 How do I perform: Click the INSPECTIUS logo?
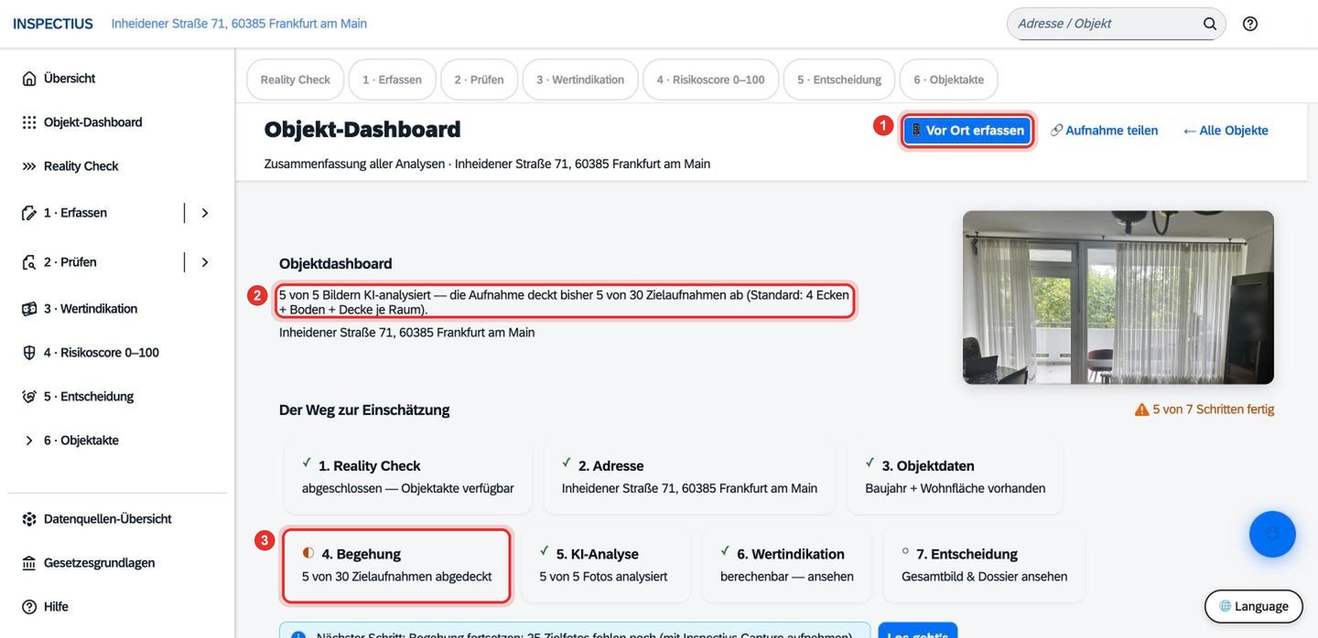click(53, 24)
